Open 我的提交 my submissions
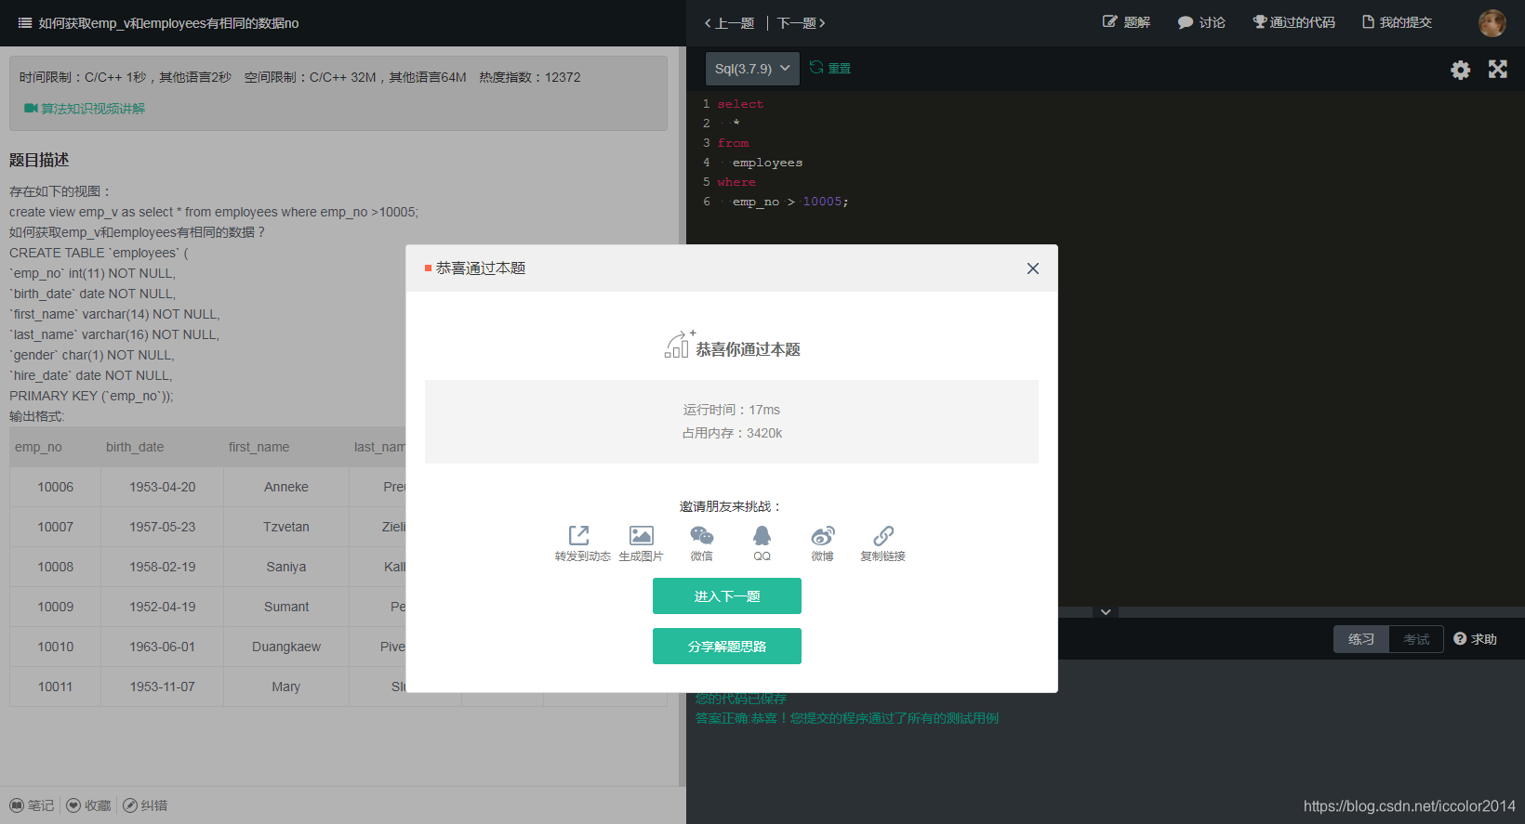Viewport: 1525px width, 824px height. pos(1397,22)
